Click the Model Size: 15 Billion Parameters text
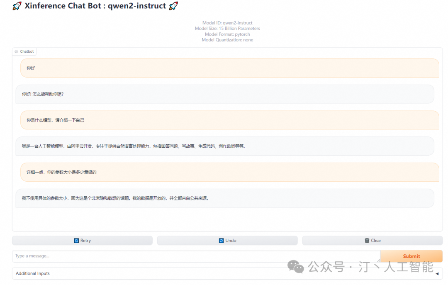 (x=227, y=28)
